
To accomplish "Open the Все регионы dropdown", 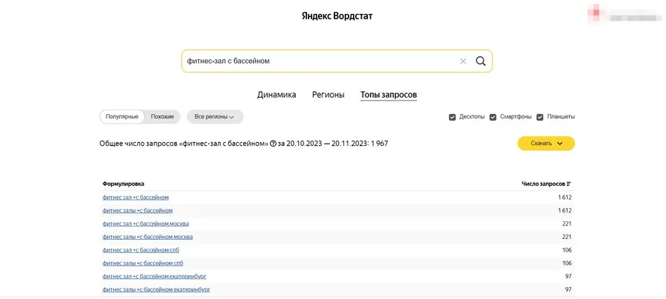I will [215, 117].
